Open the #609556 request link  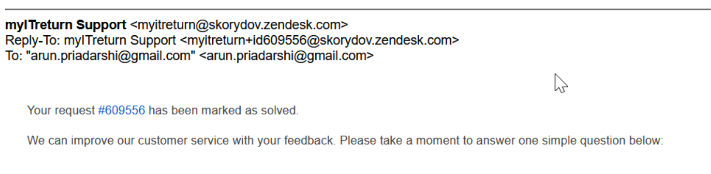coord(121,110)
